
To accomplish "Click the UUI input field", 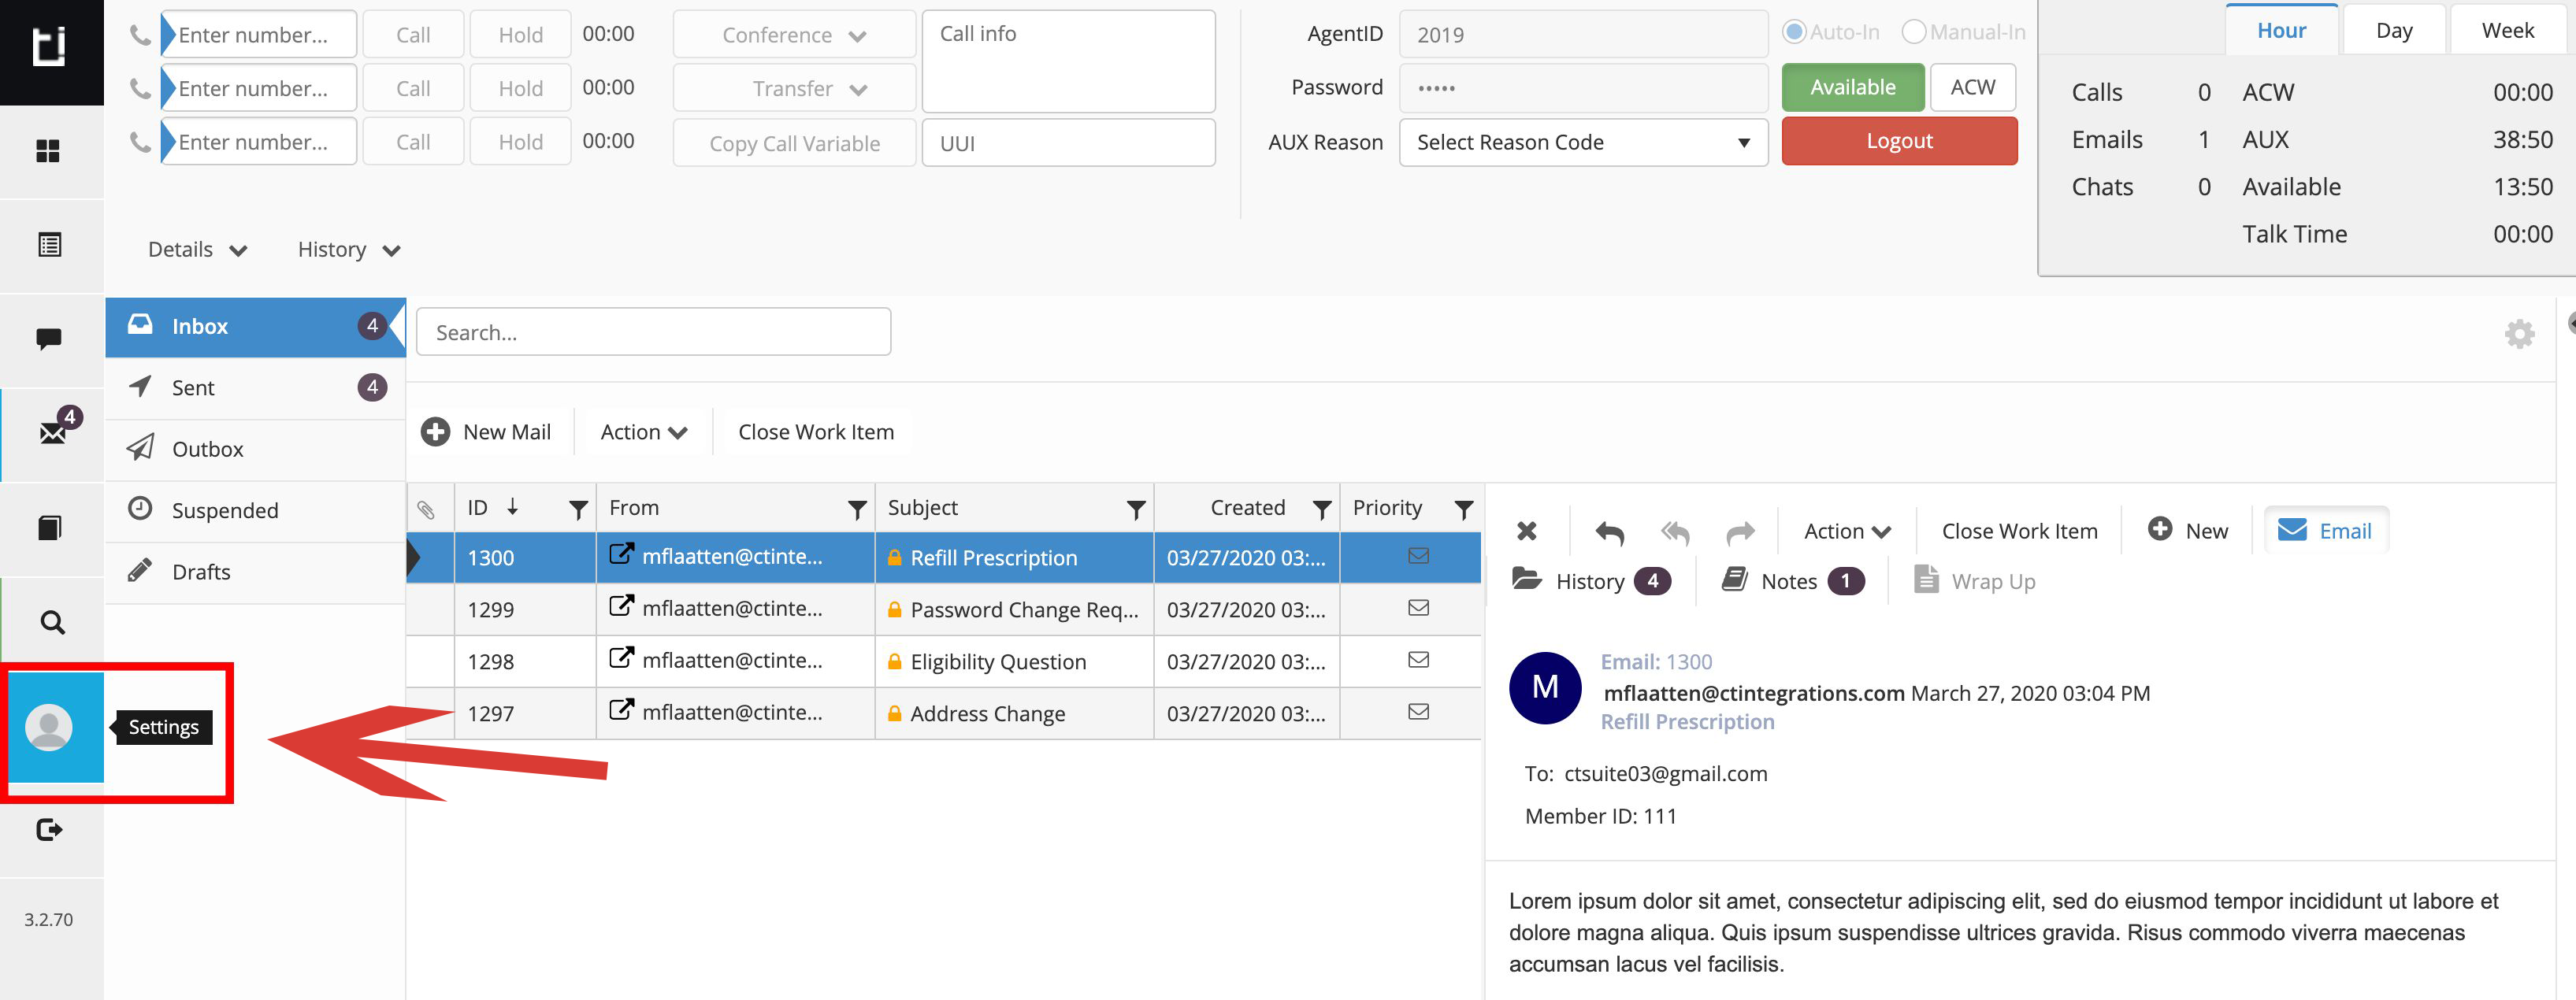I will click(1068, 143).
